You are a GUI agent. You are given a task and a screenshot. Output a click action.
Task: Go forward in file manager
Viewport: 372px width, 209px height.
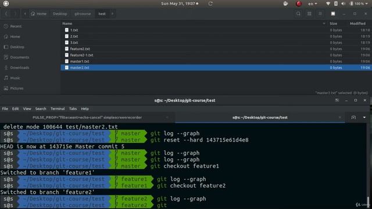[x=15, y=14]
